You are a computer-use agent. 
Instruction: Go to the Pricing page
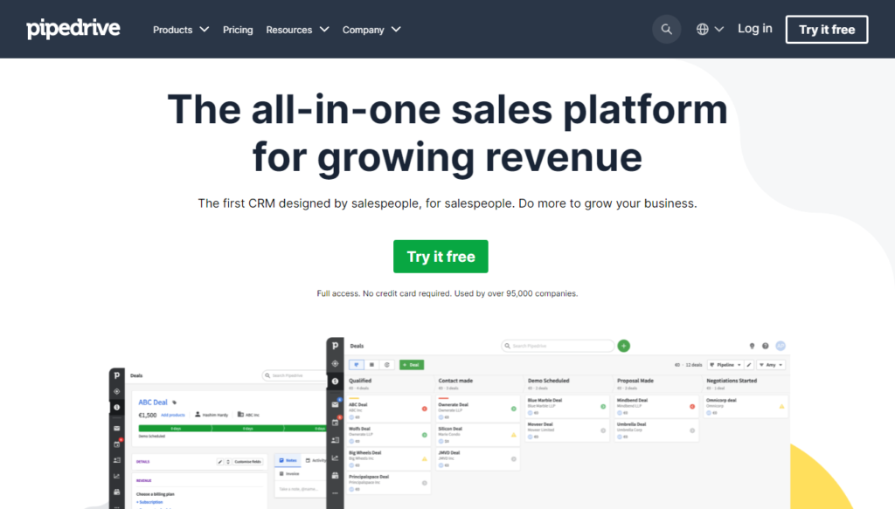[238, 30]
